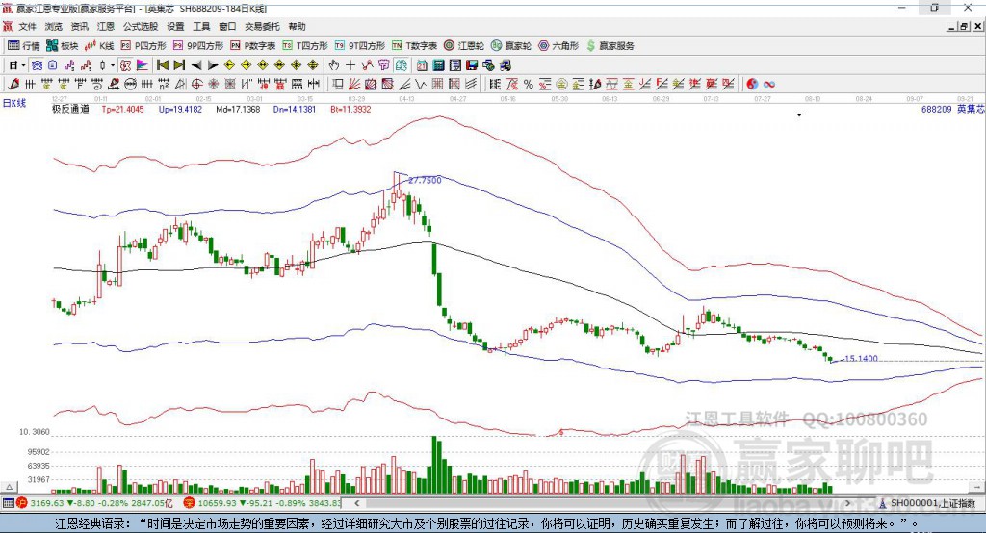Click the black left-arrow step icon
986x533 pixels.
click(196, 65)
